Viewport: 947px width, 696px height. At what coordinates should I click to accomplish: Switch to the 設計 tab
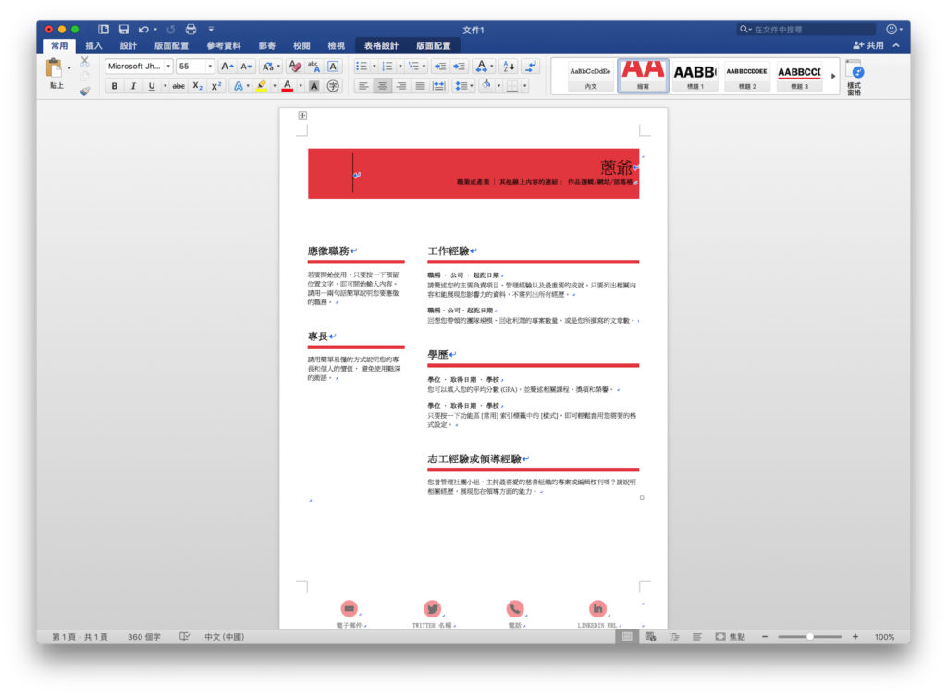coord(128,45)
